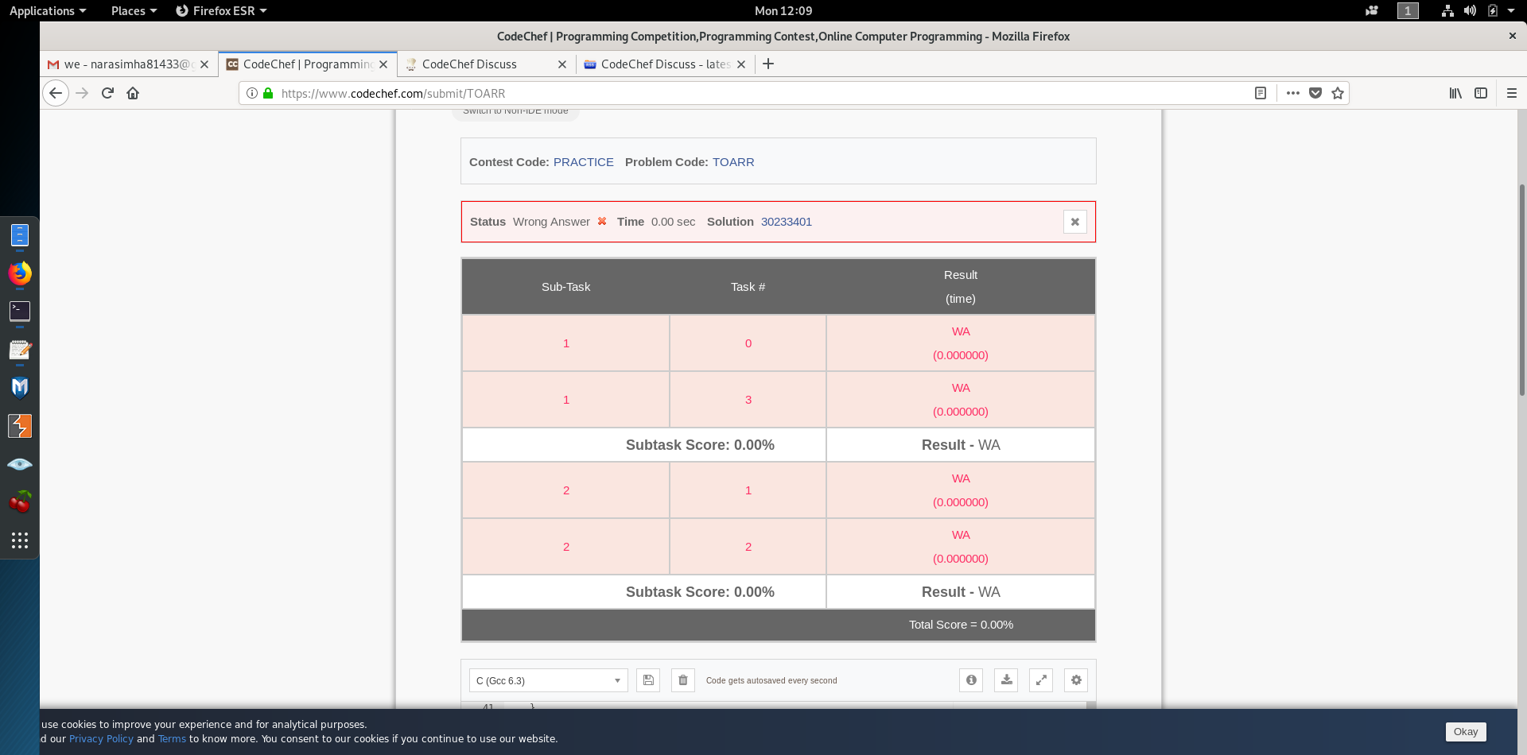Image resolution: width=1527 pixels, height=755 pixels.
Task: Open the clock showing Mon 12:09
Action: [783, 10]
